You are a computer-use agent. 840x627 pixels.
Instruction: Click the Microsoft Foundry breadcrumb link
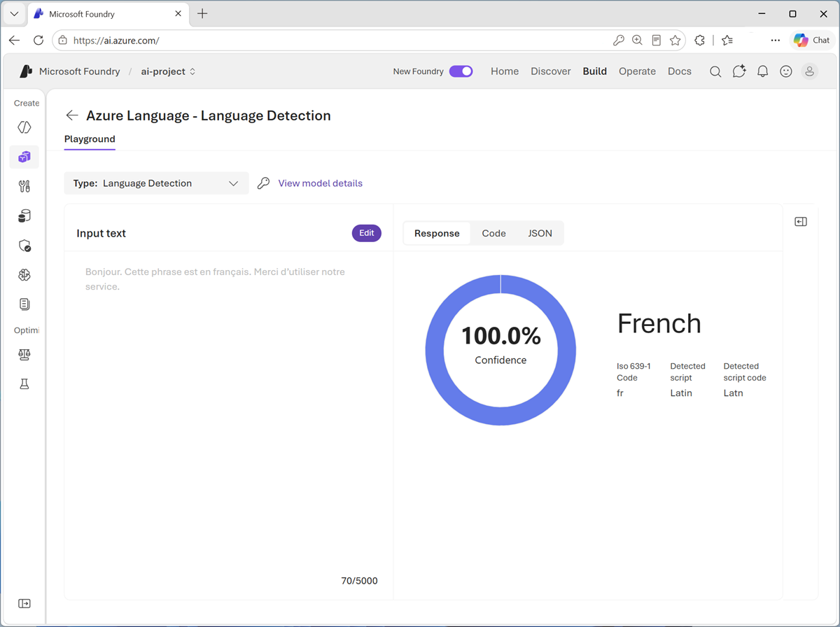[x=79, y=71]
